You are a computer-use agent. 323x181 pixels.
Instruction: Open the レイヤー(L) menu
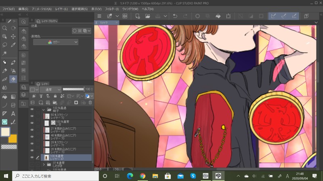(61, 9)
